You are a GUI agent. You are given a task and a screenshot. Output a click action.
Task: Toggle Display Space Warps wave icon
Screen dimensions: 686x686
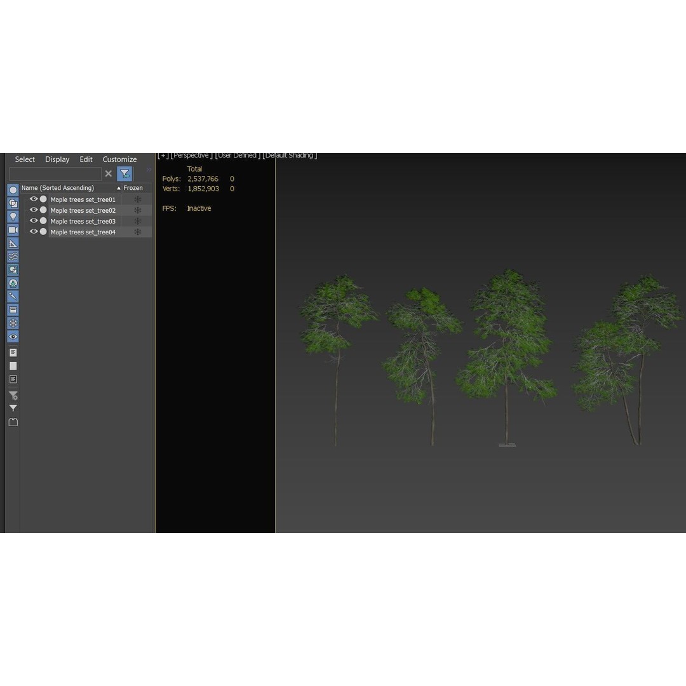click(13, 257)
